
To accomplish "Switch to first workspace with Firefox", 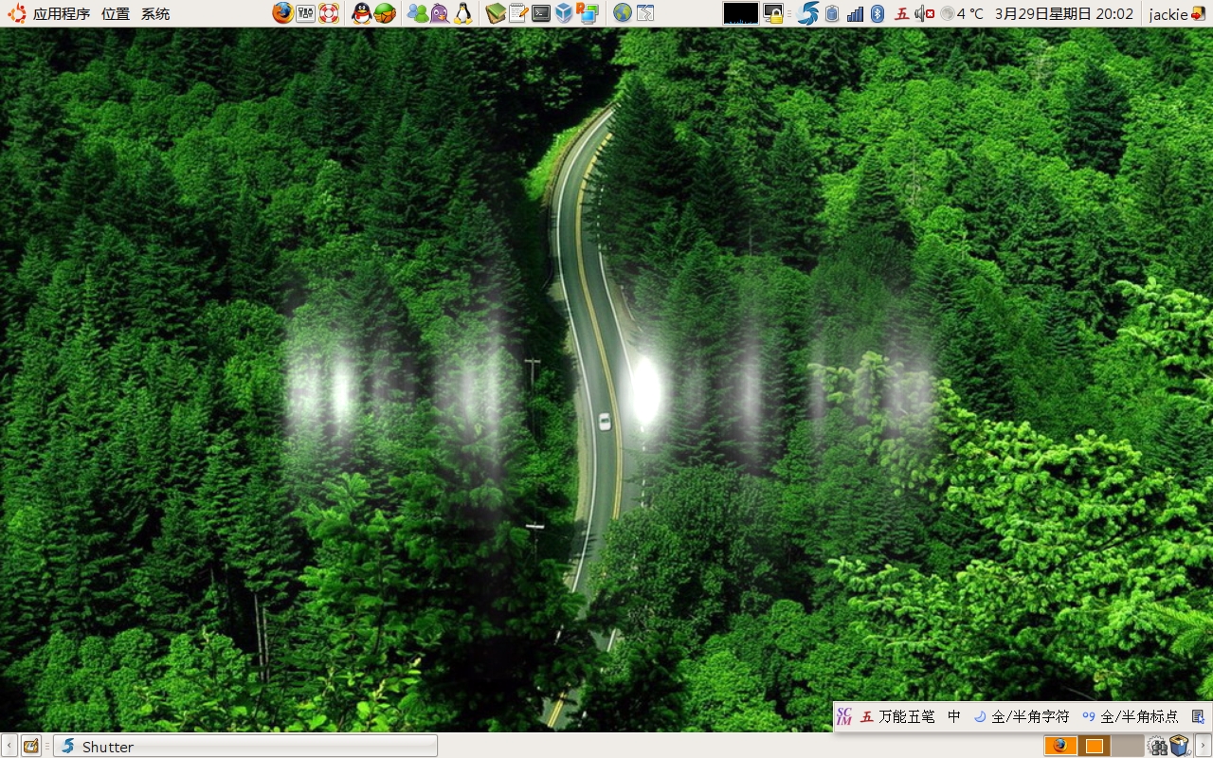I will click(1060, 745).
